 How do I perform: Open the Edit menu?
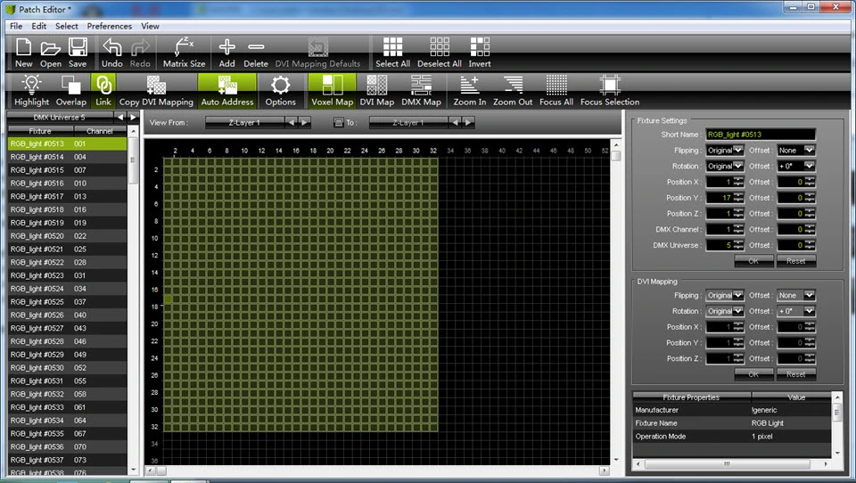[x=38, y=26]
